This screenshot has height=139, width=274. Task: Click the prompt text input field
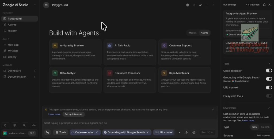pyautogui.click(x=130, y=123)
